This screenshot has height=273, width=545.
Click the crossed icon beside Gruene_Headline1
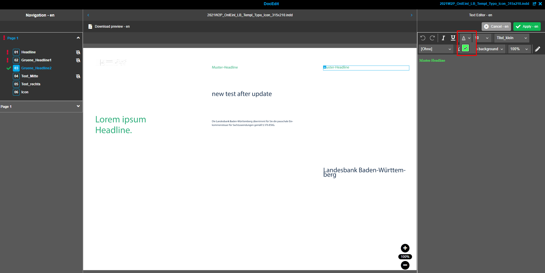point(78,60)
